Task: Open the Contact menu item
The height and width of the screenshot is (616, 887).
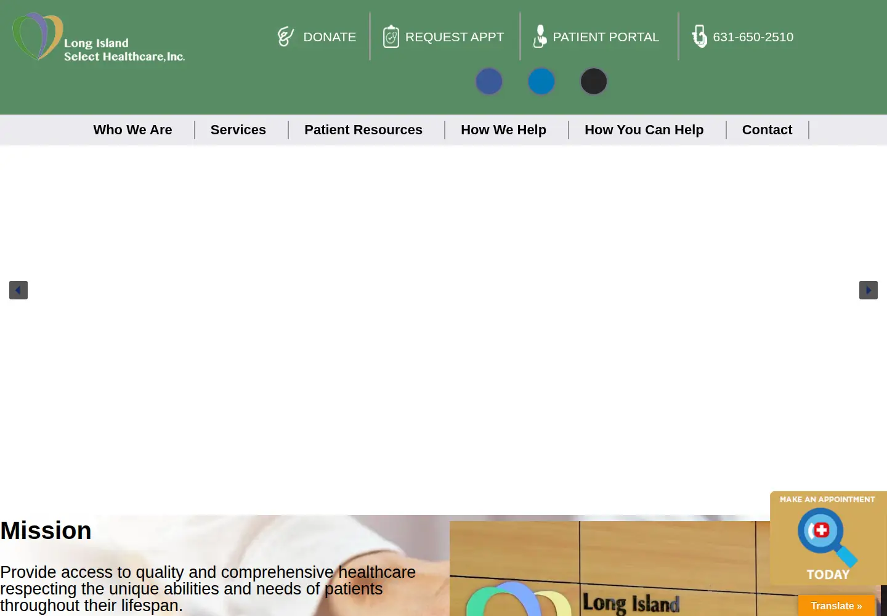Action: point(768,130)
